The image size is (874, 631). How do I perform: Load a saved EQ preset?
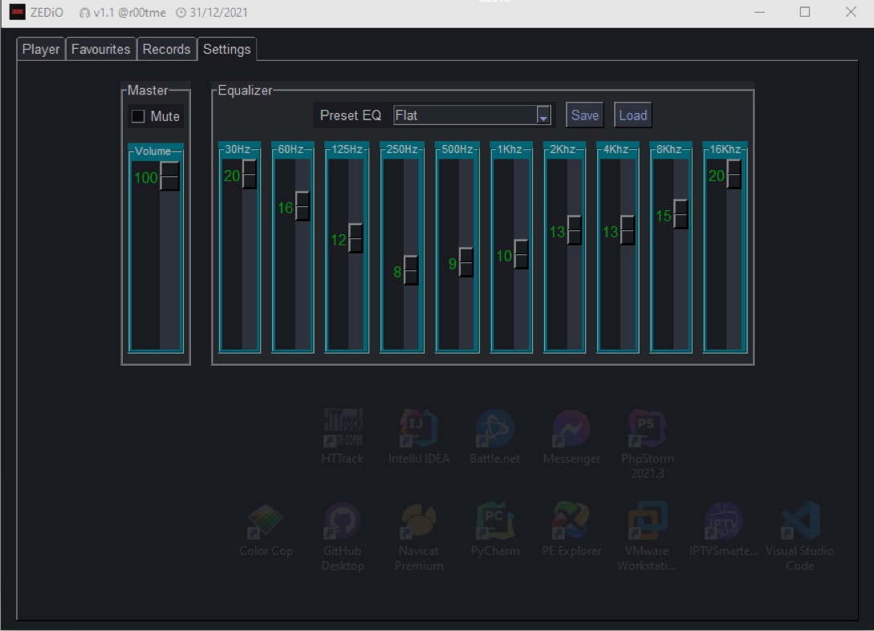(x=632, y=115)
